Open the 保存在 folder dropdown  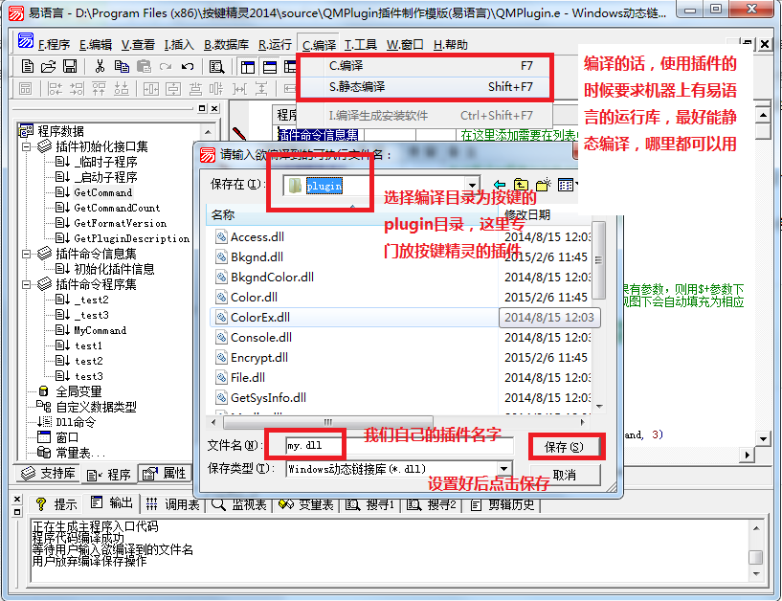click(472, 185)
